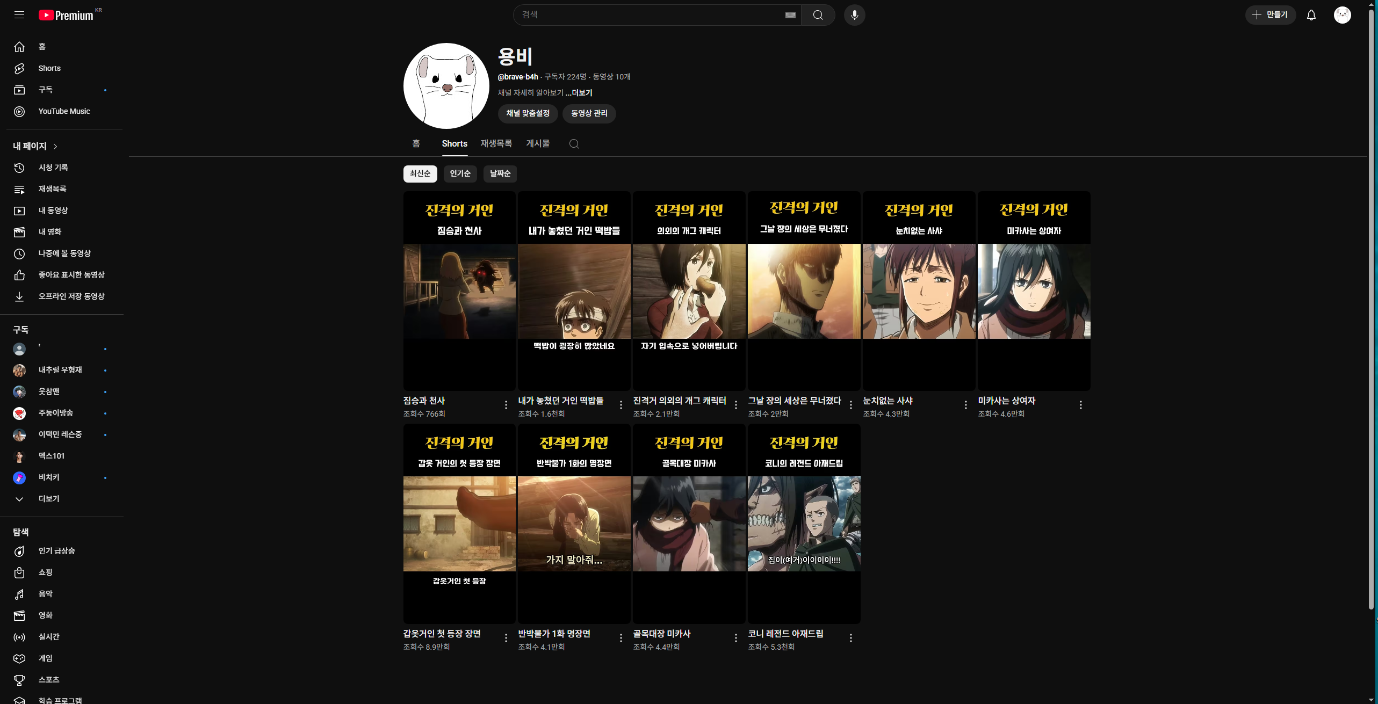
Task: Open options for 반박불가 1화 명장면
Action: click(x=621, y=638)
